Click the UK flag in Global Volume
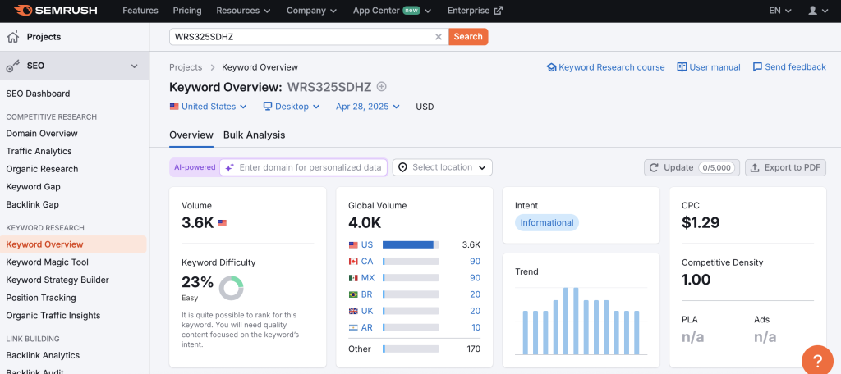Image resolution: width=841 pixels, height=374 pixels. click(x=353, y=311)
